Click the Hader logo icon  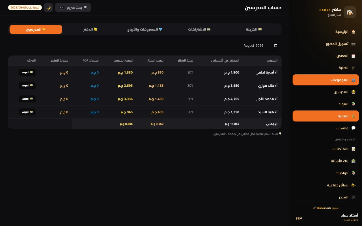click(x=350, y=12)
